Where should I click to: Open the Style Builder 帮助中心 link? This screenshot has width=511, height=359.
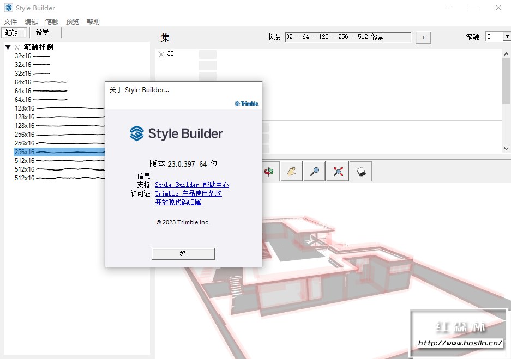(x=192, y=185)
